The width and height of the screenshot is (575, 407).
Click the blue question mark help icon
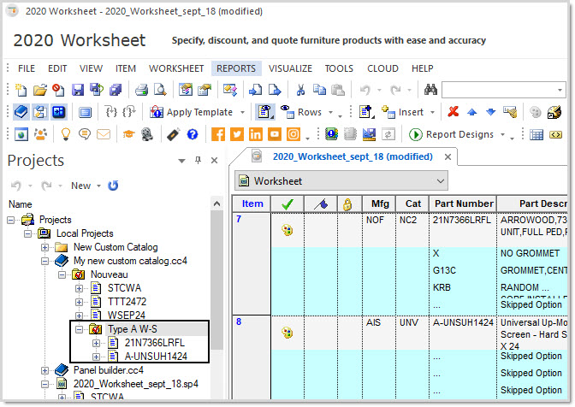[x=193, y=134]
